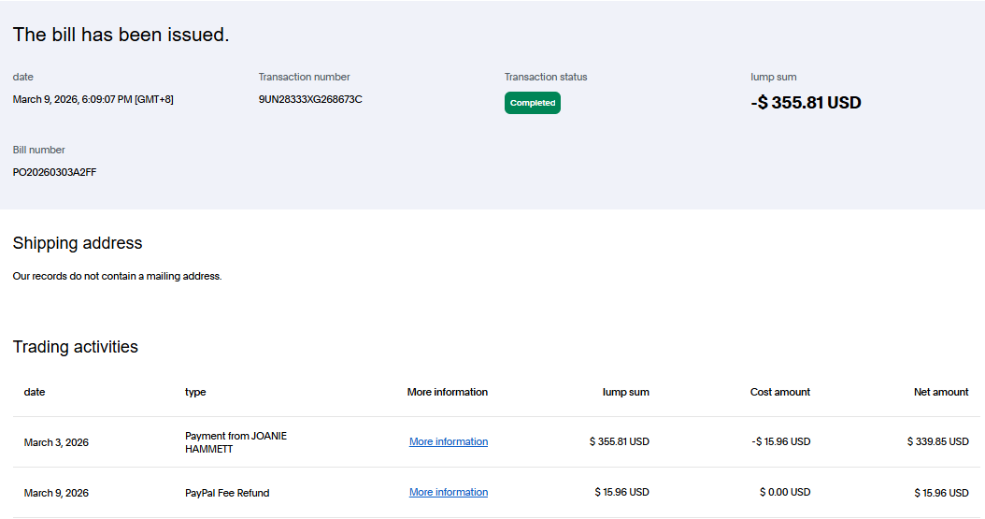Click the $ 0.00 USD cost amount

pyautogui.click(x=784, y=492)
